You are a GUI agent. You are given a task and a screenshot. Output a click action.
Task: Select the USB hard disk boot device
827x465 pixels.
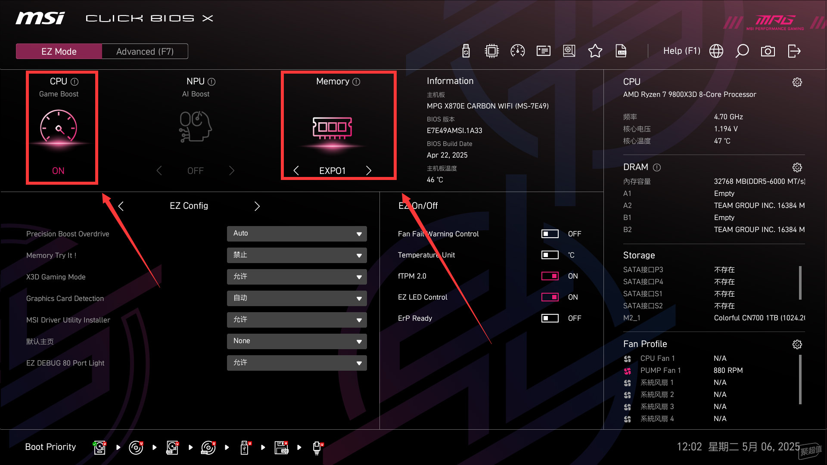(172, 447)
